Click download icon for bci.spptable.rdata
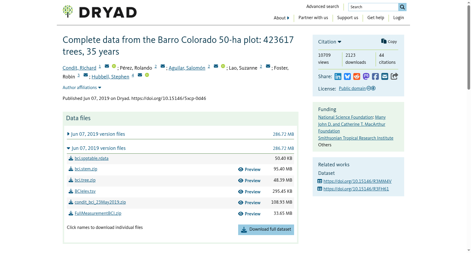The image size is (471, 253). [71, 158]
